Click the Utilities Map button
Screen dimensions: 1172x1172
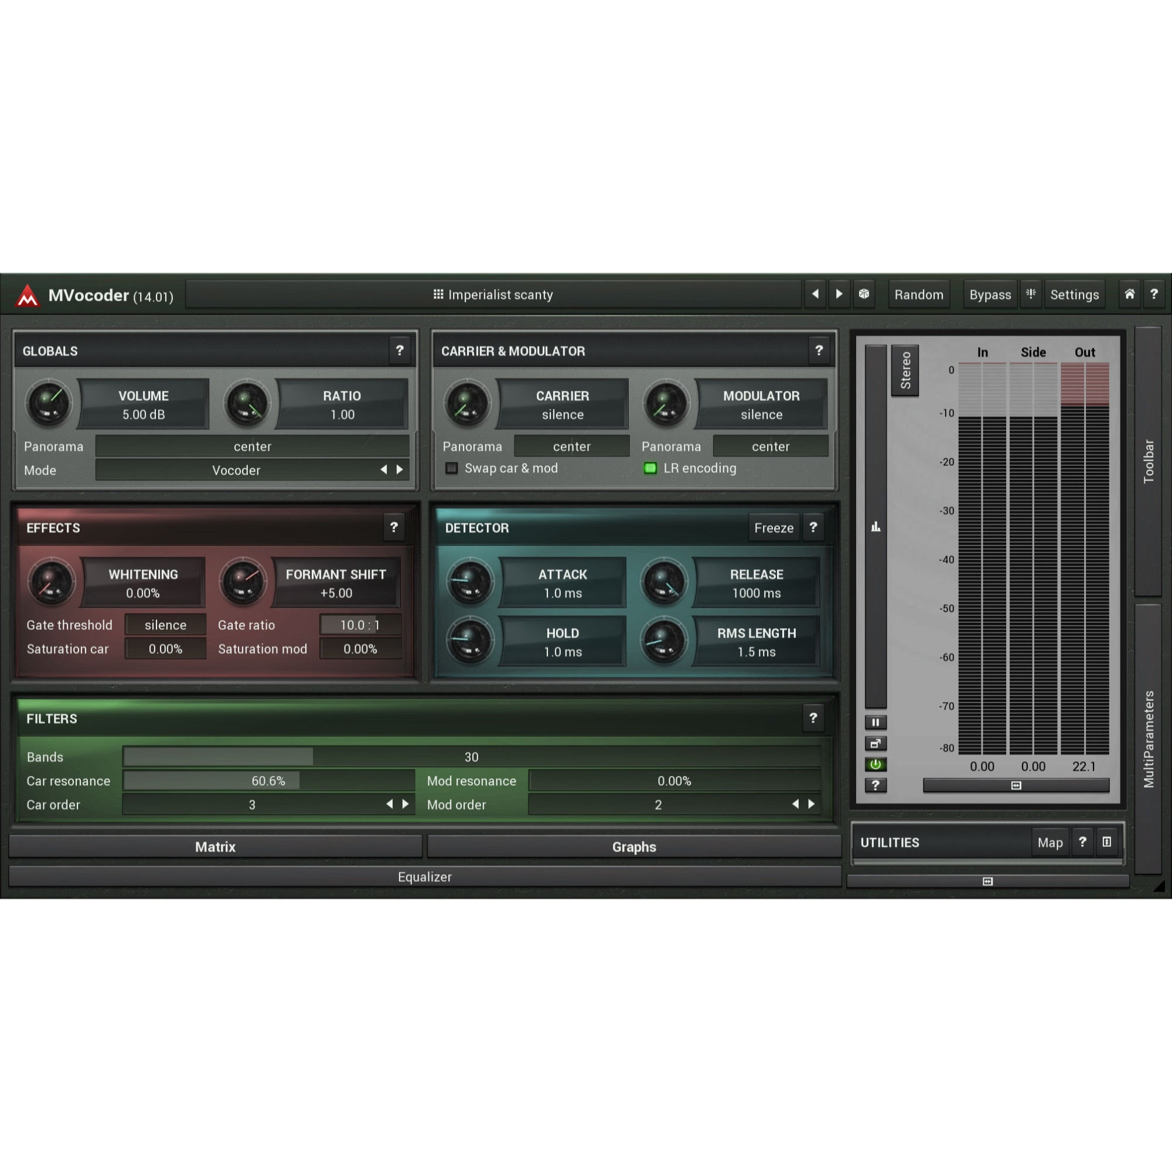(x=1050, y=843)
